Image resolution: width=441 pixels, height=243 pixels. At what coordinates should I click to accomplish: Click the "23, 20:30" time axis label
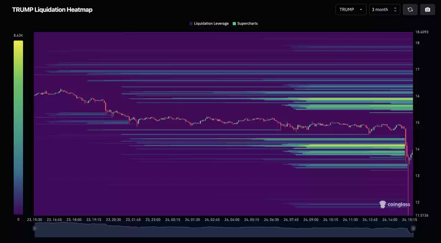(x=114, y=220)
